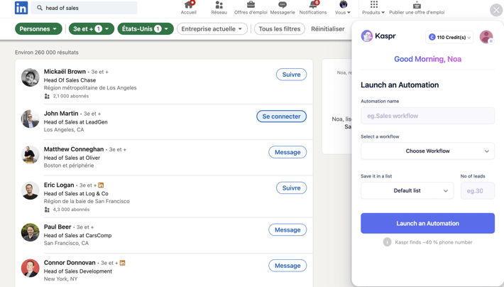Open Tous les filtres

pos(280,29)
